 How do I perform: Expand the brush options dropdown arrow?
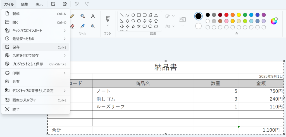click(108, 25)
